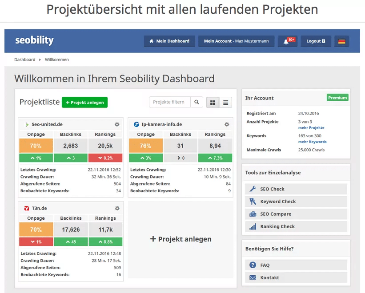Follow the mehr Projekte link
Screen dimensions: 365x293
pos(311,127)
